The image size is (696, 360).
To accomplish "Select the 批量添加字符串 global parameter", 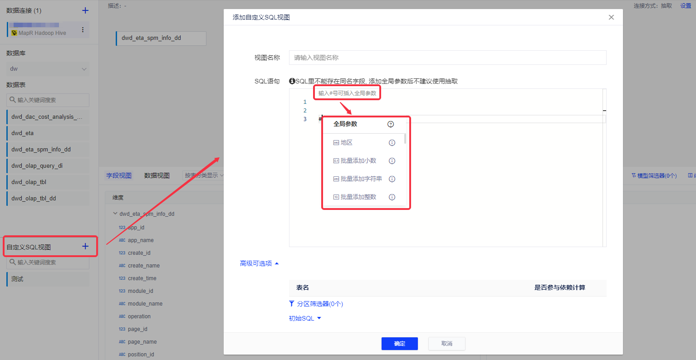I will 361,179.
